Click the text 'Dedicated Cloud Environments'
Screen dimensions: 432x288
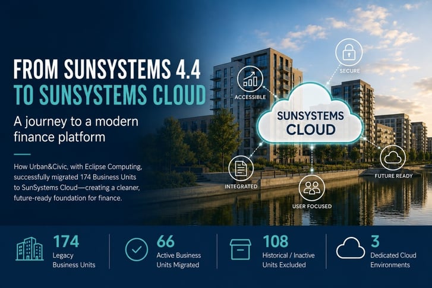[x=393, y=260]
